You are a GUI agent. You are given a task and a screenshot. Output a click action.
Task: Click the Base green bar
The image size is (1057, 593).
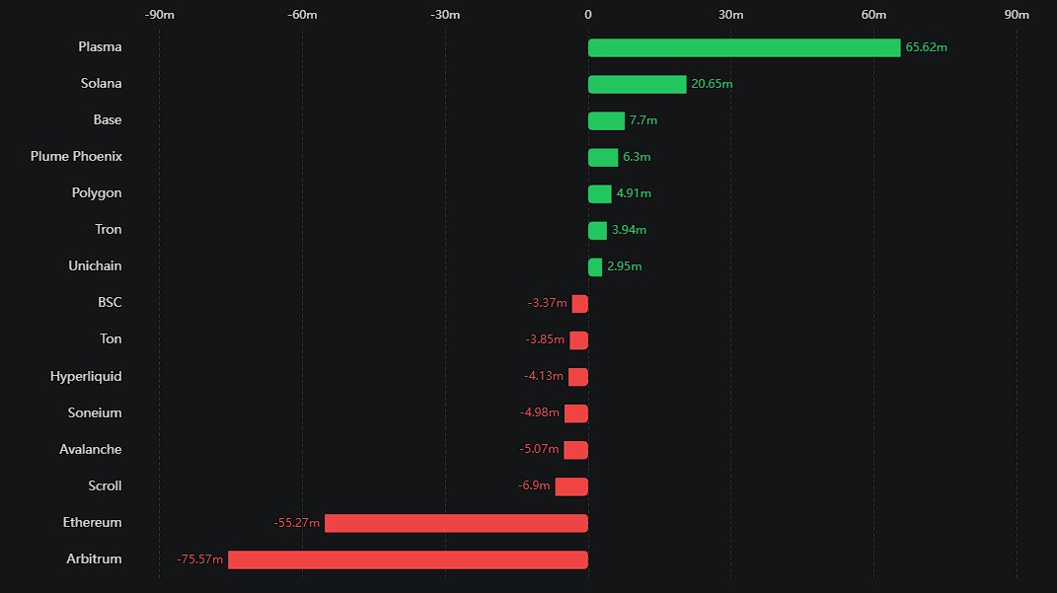click(x=606, y=120)
